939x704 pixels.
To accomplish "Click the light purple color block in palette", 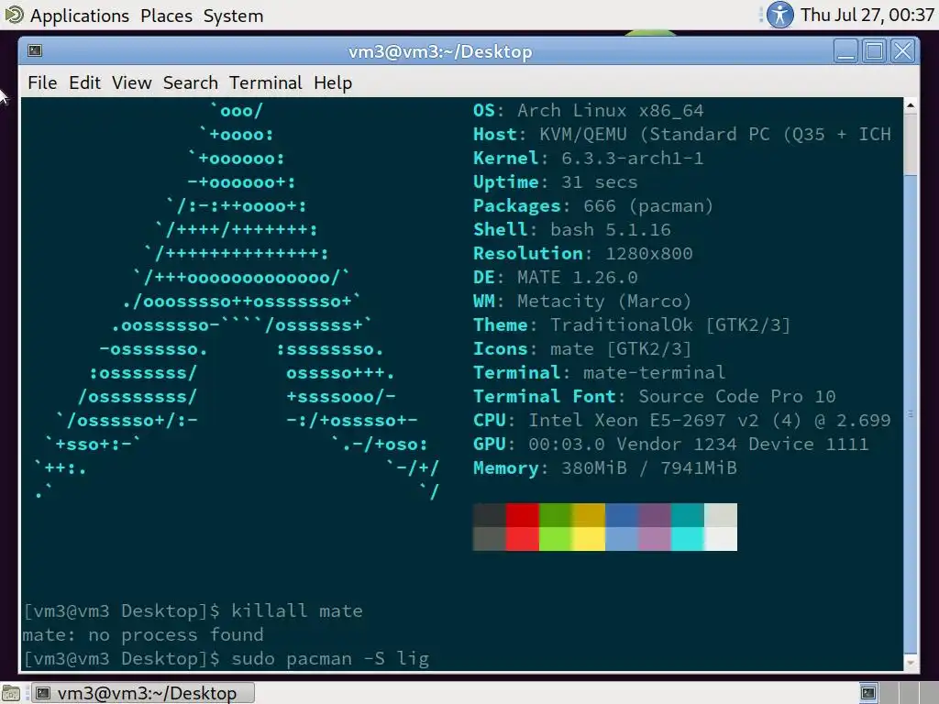I will coord(655,539).
